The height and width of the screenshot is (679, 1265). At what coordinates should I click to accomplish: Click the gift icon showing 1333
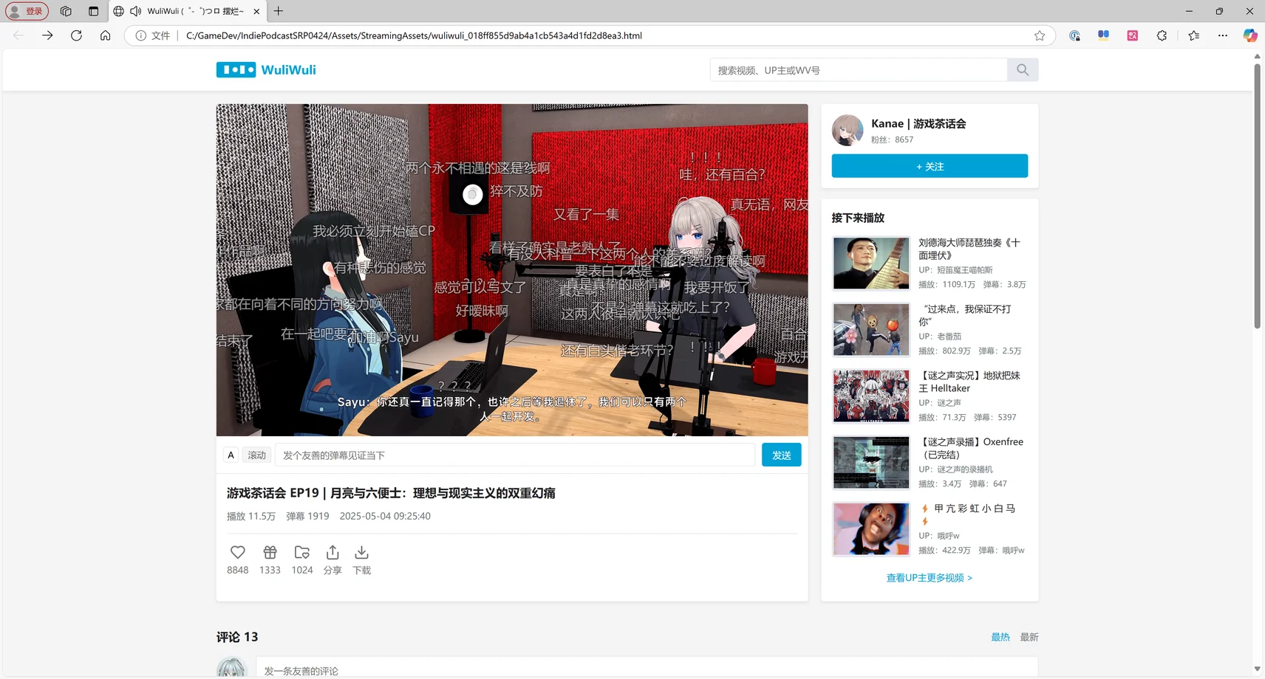(270, 552)
